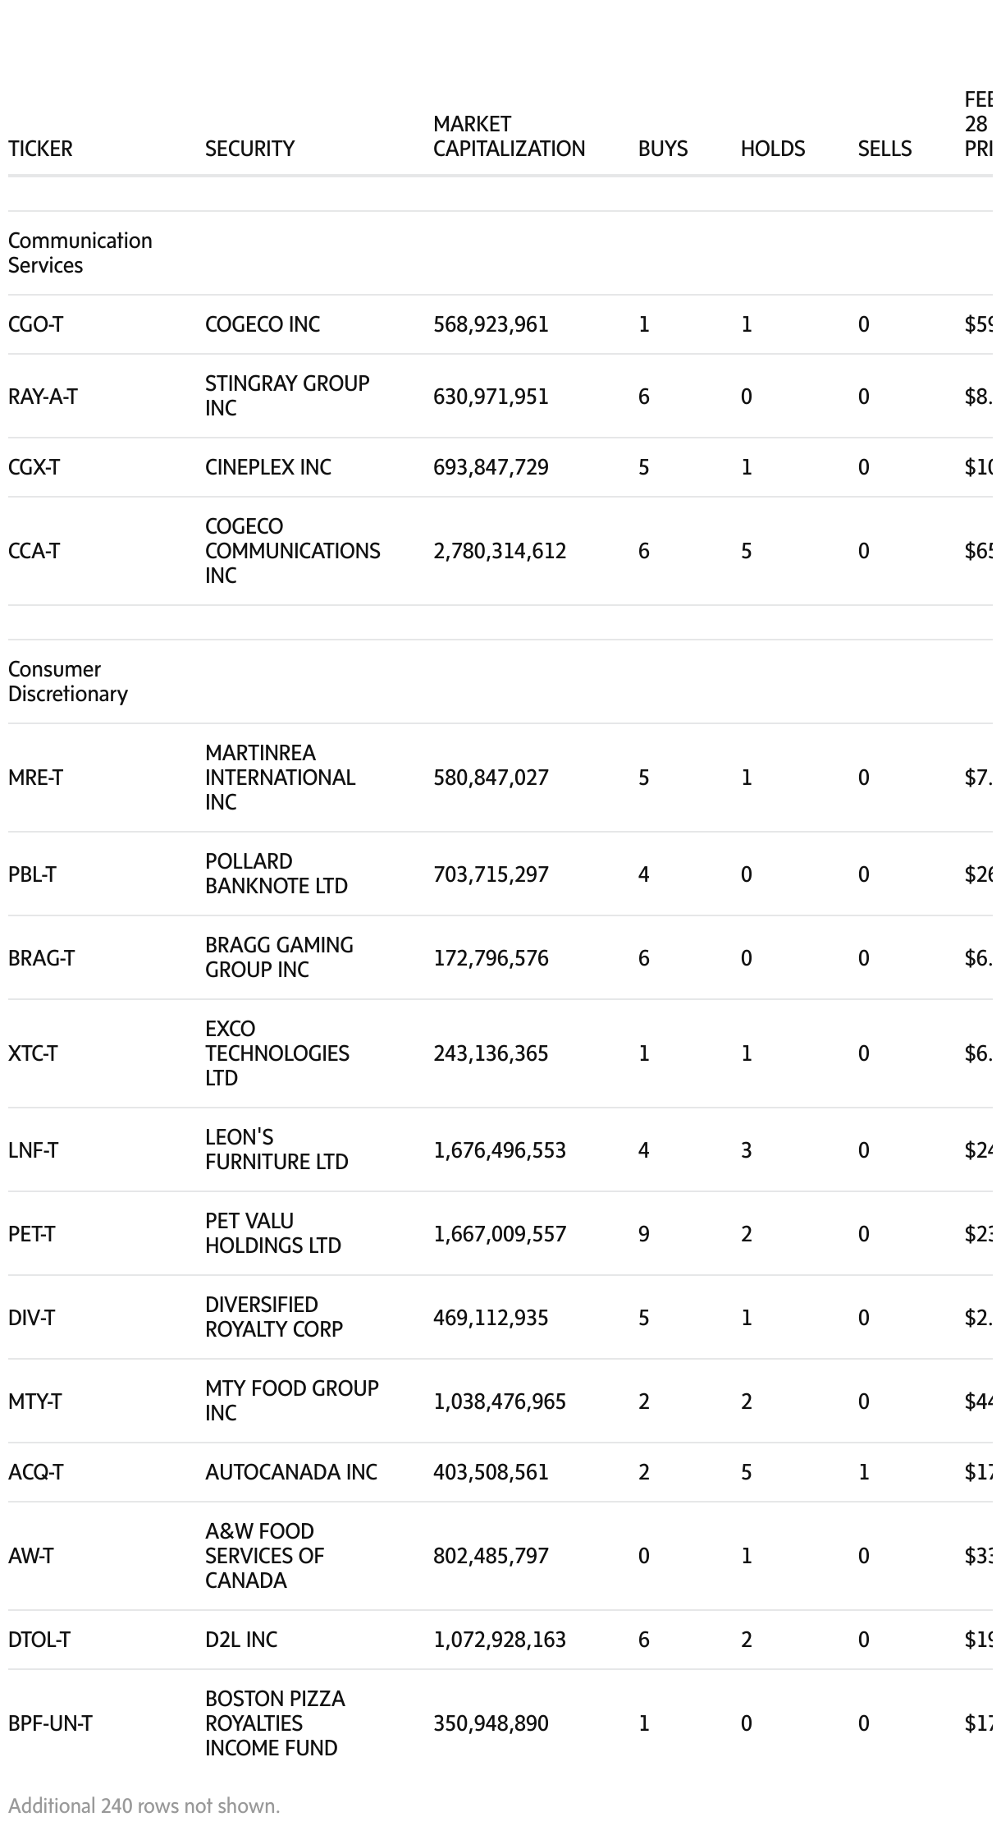Click the CGO-T ticker cell
Screen dimensions: 1001x1826
pyautogui.click(x=35, y=324)
